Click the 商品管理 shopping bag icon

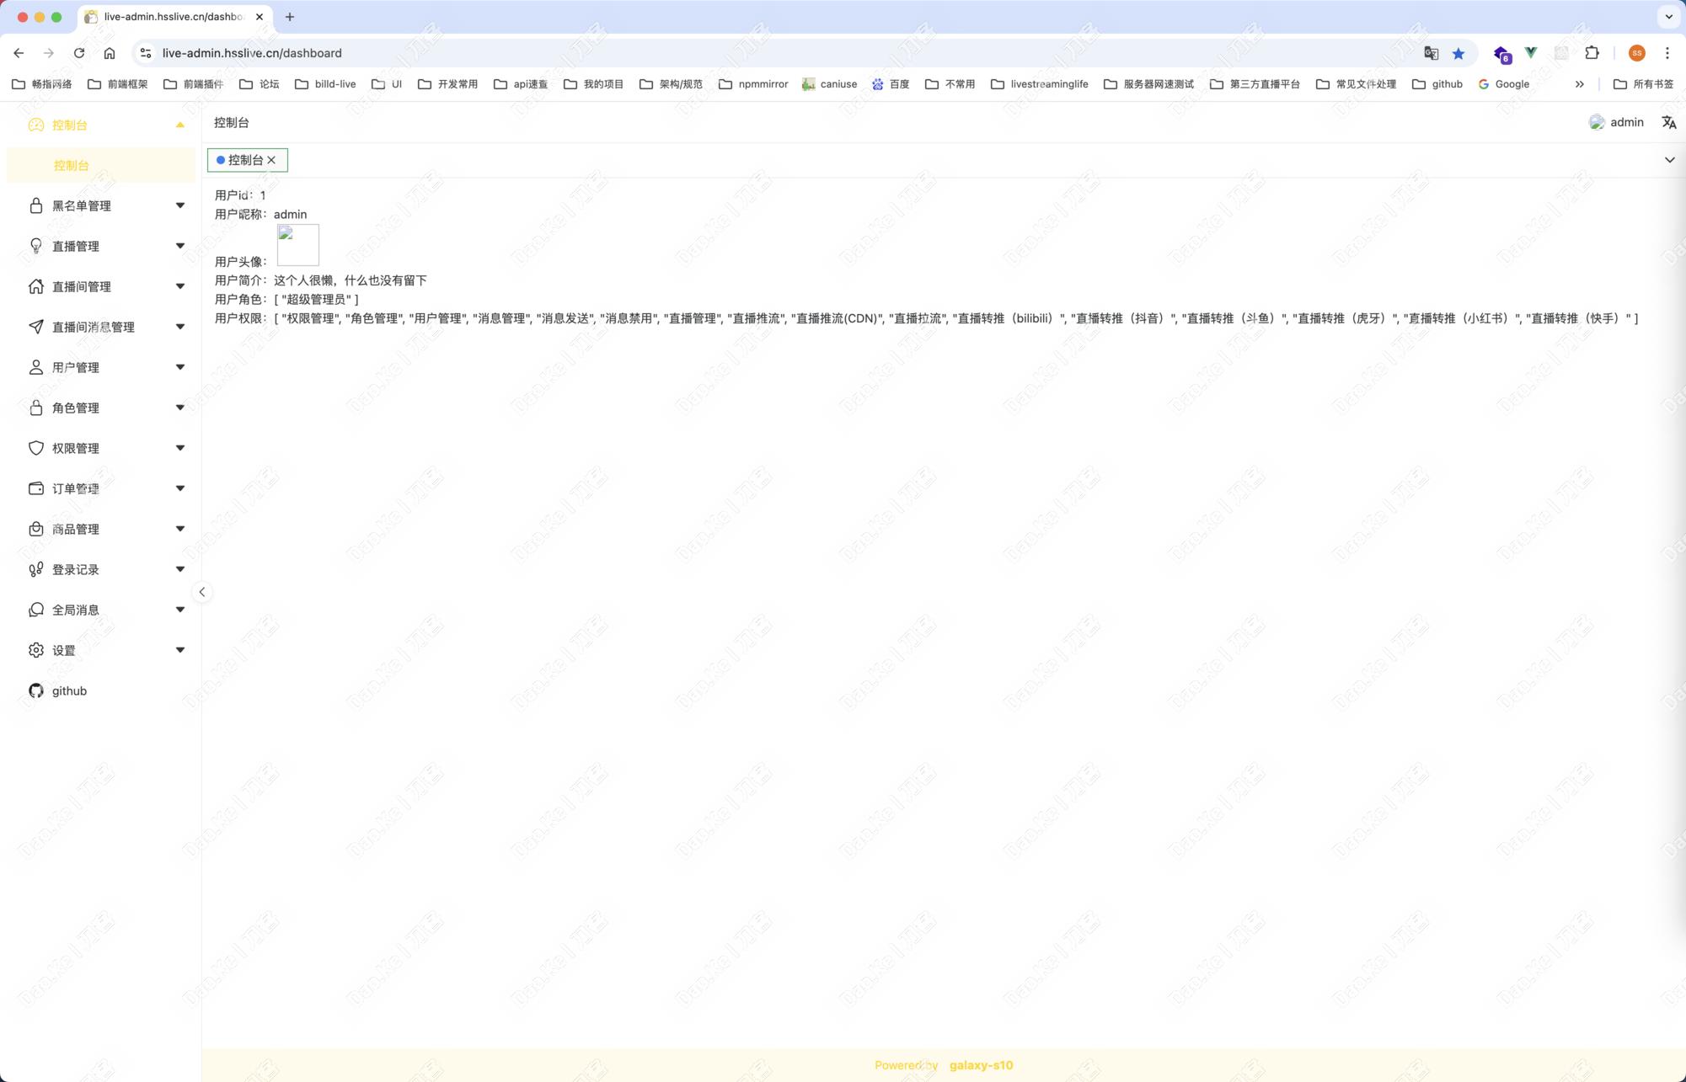[x=35, y=529]
